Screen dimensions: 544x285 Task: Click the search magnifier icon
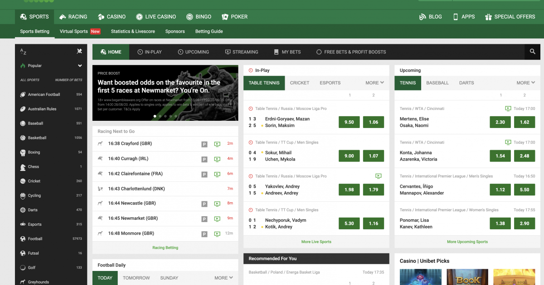(533, 52)
